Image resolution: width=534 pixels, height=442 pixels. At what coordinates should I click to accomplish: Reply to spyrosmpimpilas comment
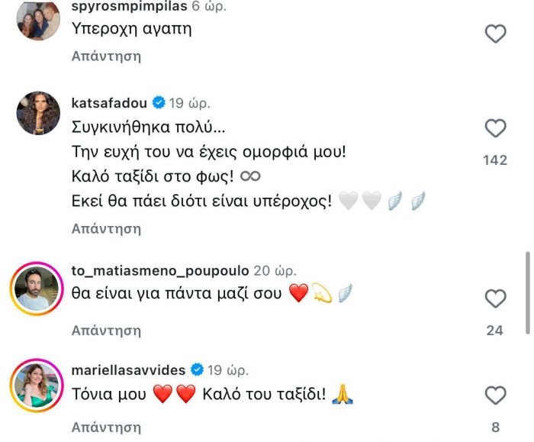pyautogui.click(x=106, y=56)
